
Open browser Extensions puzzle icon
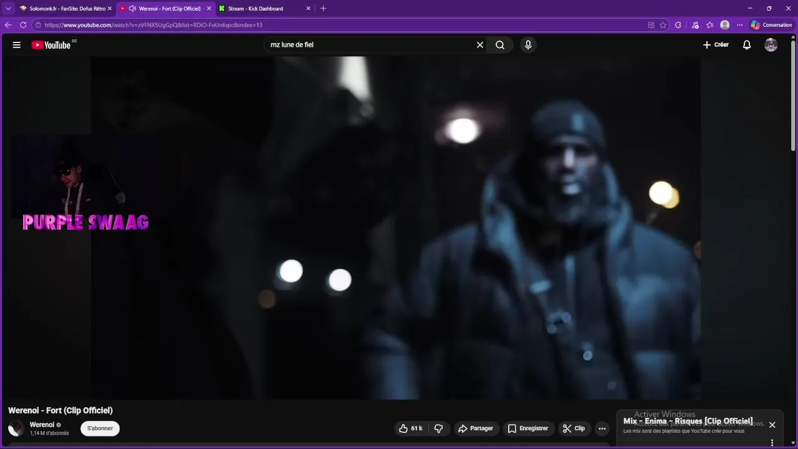coord(678,25)
